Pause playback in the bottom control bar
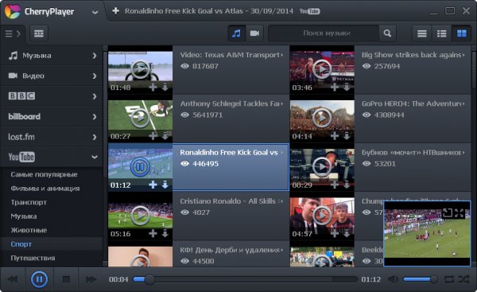This screenshot has width=477, height=292. tap(39, 279)
